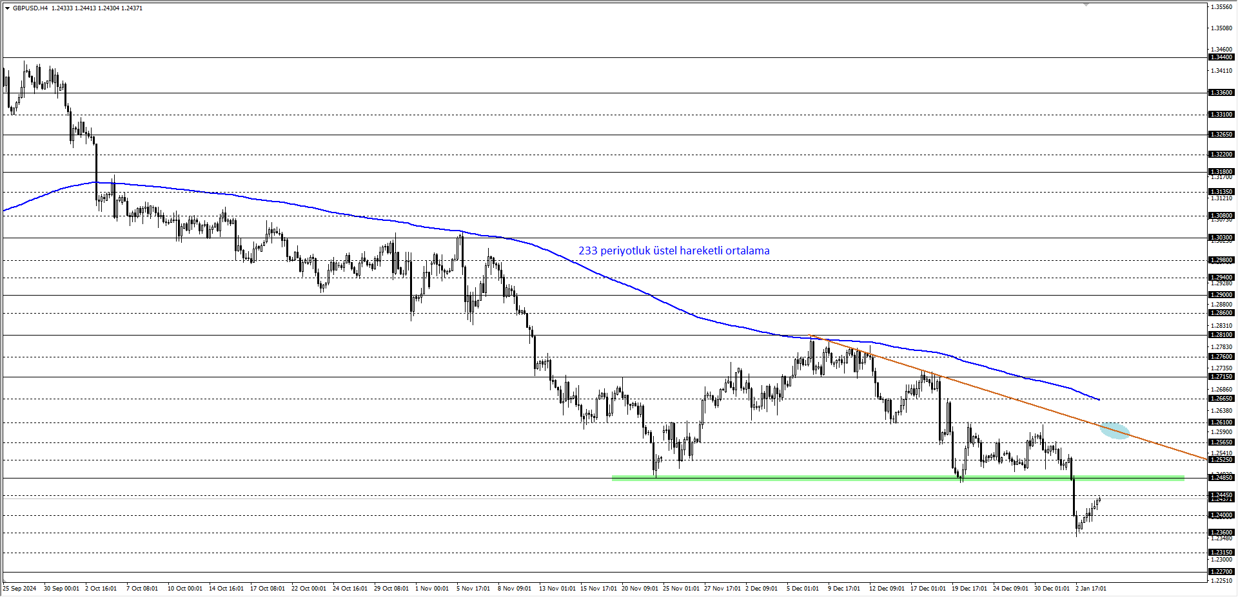
Task: Click the 1.30800 price level label
Action: (x=1221, y=216)
